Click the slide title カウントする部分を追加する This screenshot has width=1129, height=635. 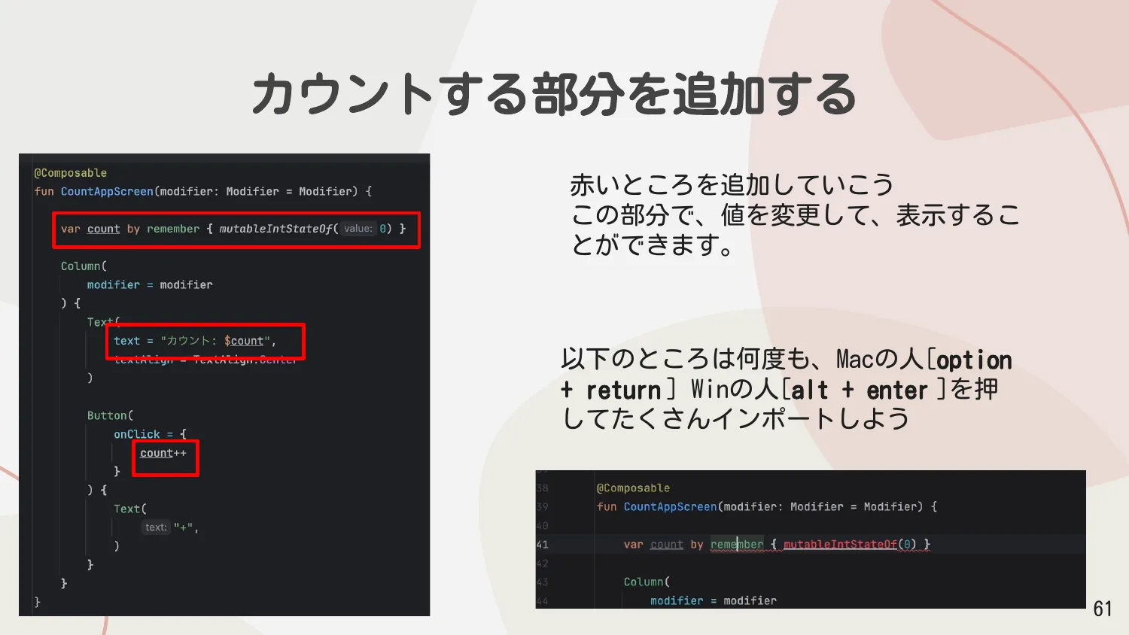tap(555, 94)
